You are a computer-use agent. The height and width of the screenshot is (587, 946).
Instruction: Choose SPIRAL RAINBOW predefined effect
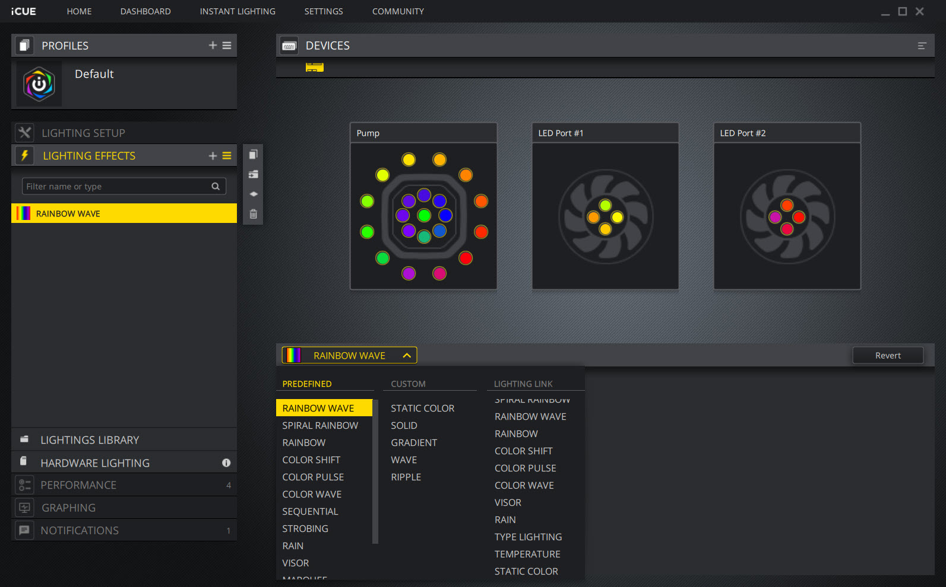[x=320, y=425]
